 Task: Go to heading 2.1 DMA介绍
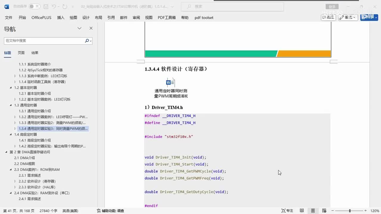[x=24, y=158]
